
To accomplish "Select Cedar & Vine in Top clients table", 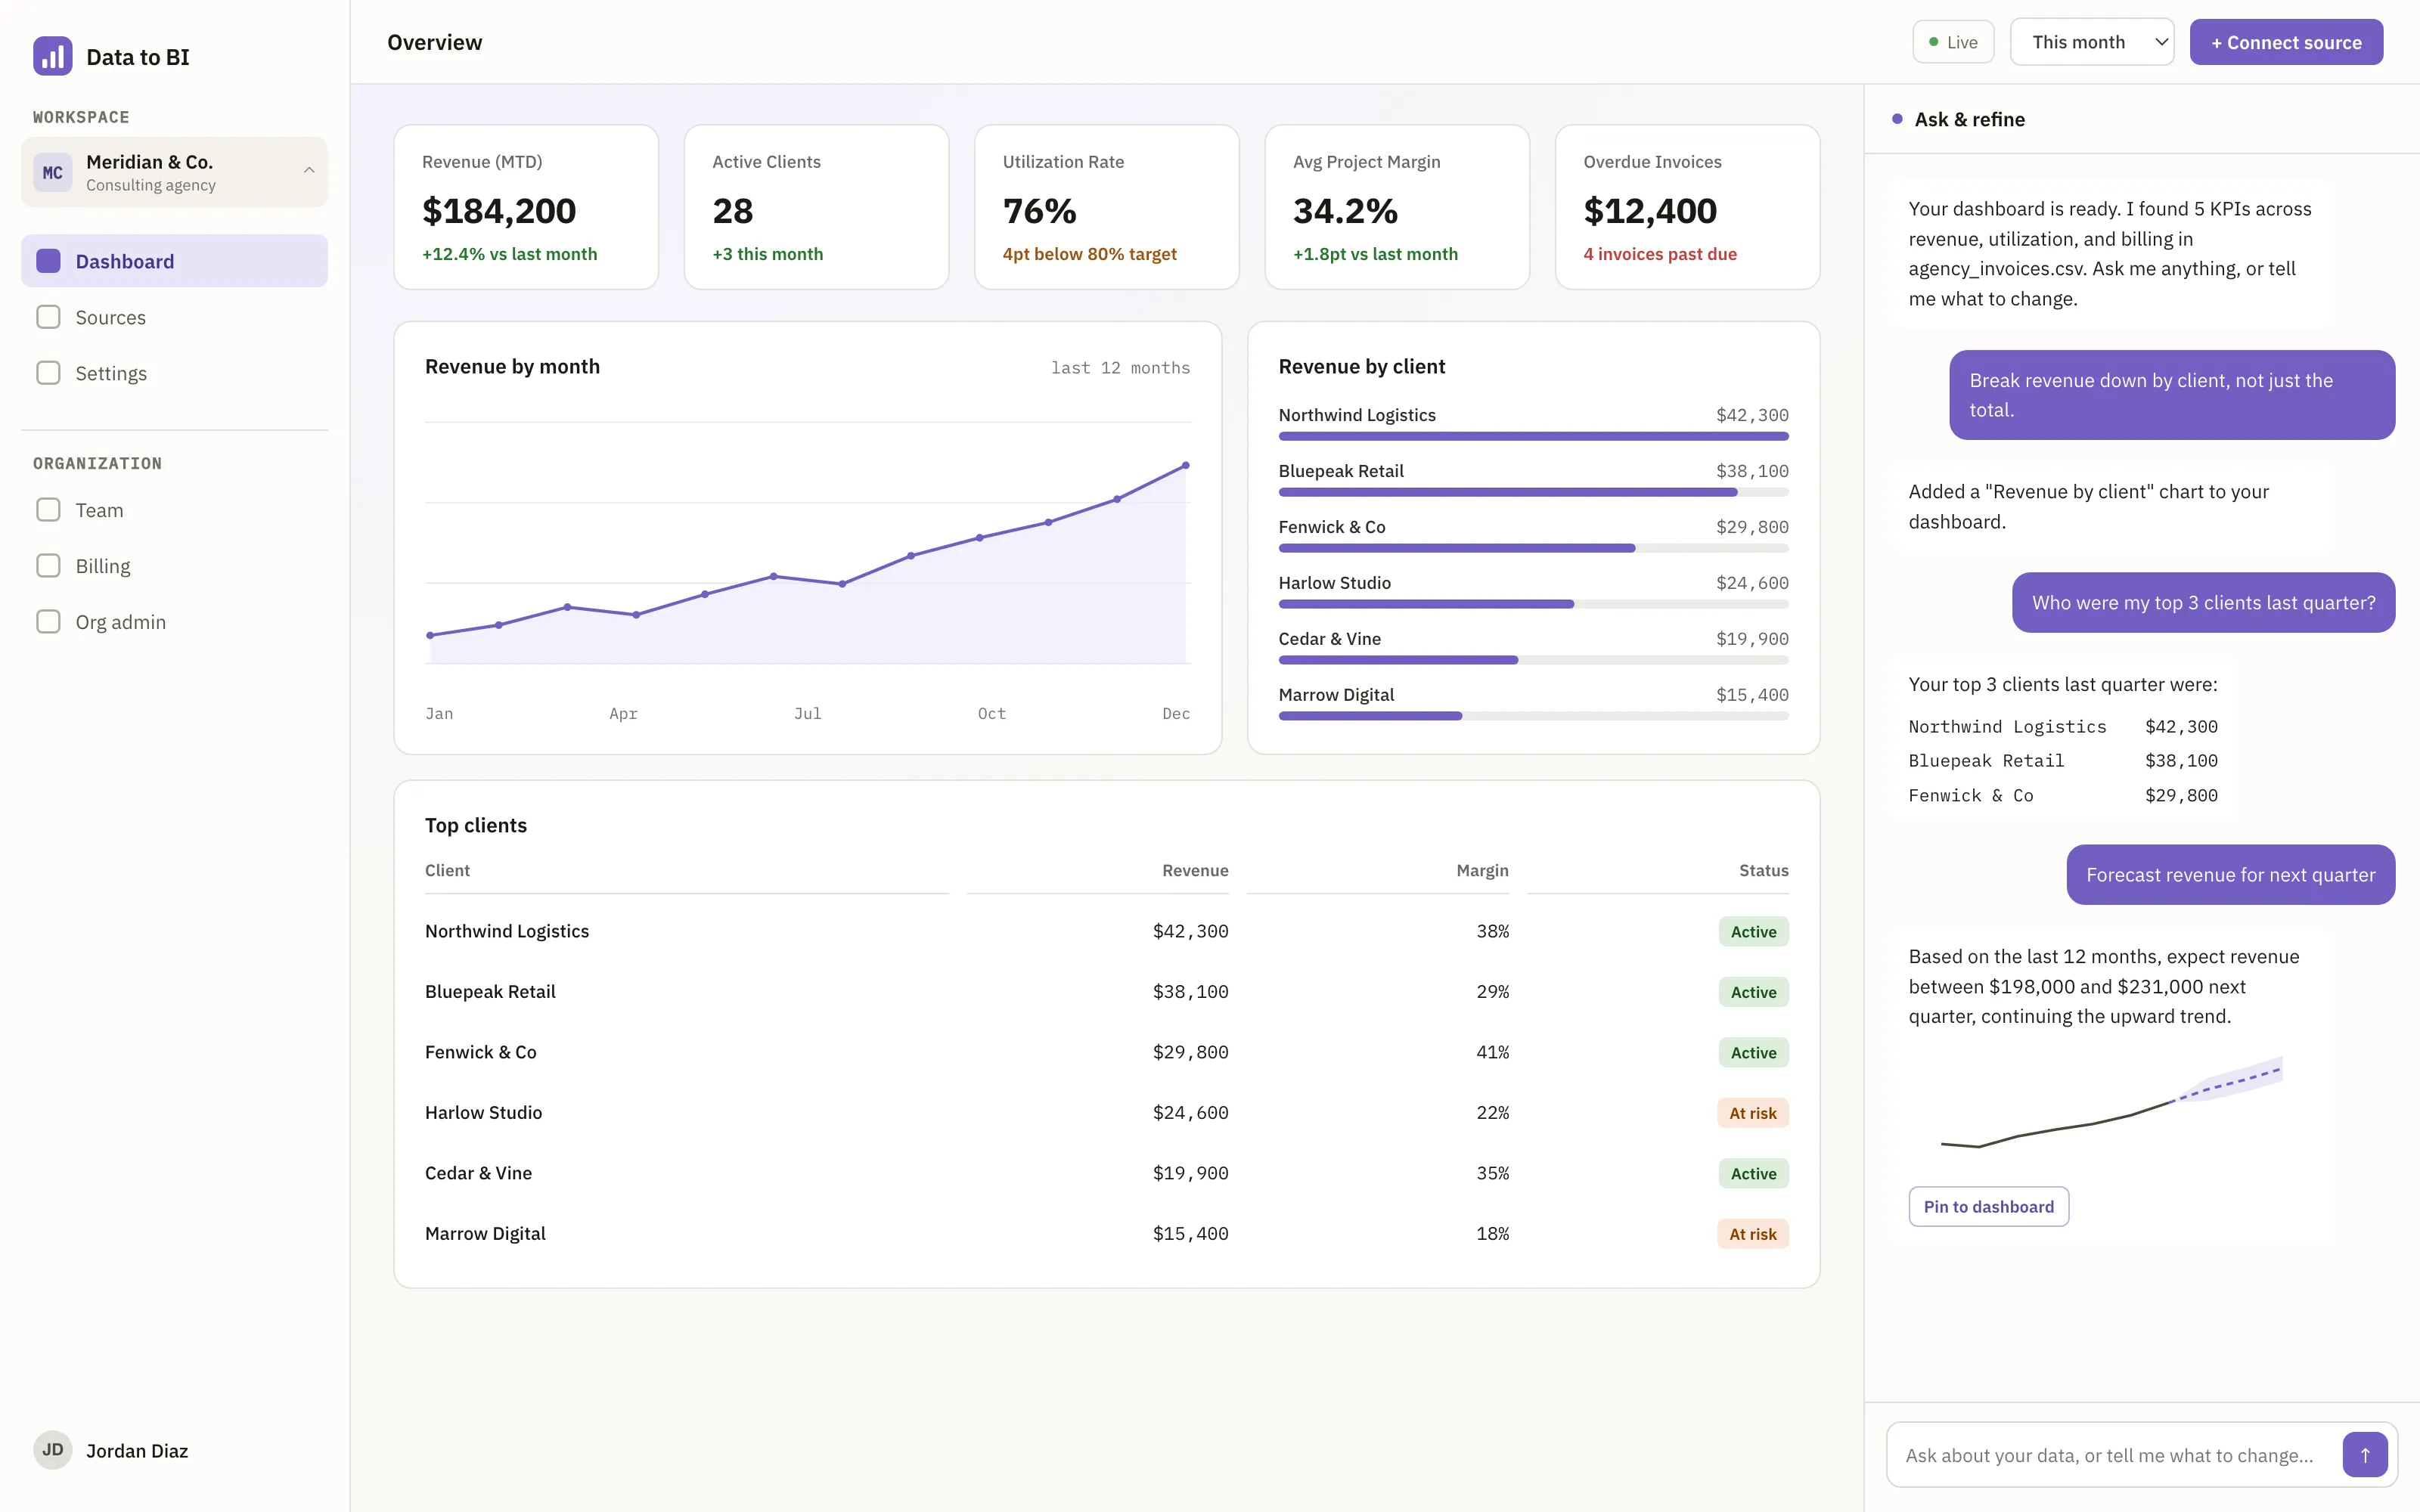I will (x=478, y=1173).
